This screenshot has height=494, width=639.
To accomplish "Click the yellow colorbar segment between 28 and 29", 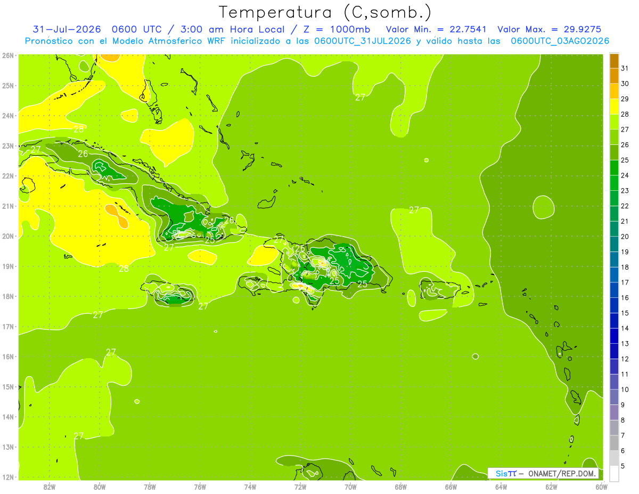I will (614, 107).
